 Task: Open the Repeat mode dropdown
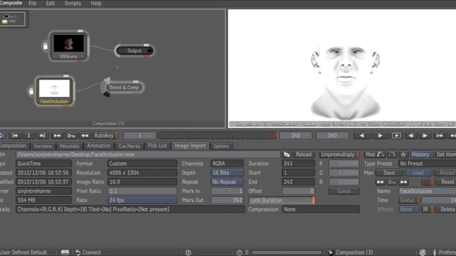point(227,182)
